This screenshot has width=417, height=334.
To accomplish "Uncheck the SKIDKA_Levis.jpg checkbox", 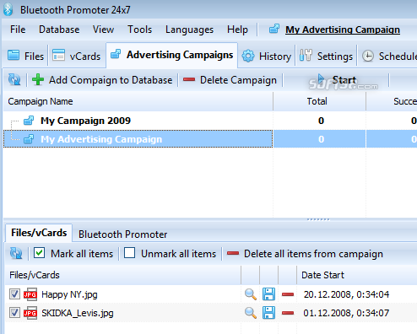I will click(x=14, y=313).
